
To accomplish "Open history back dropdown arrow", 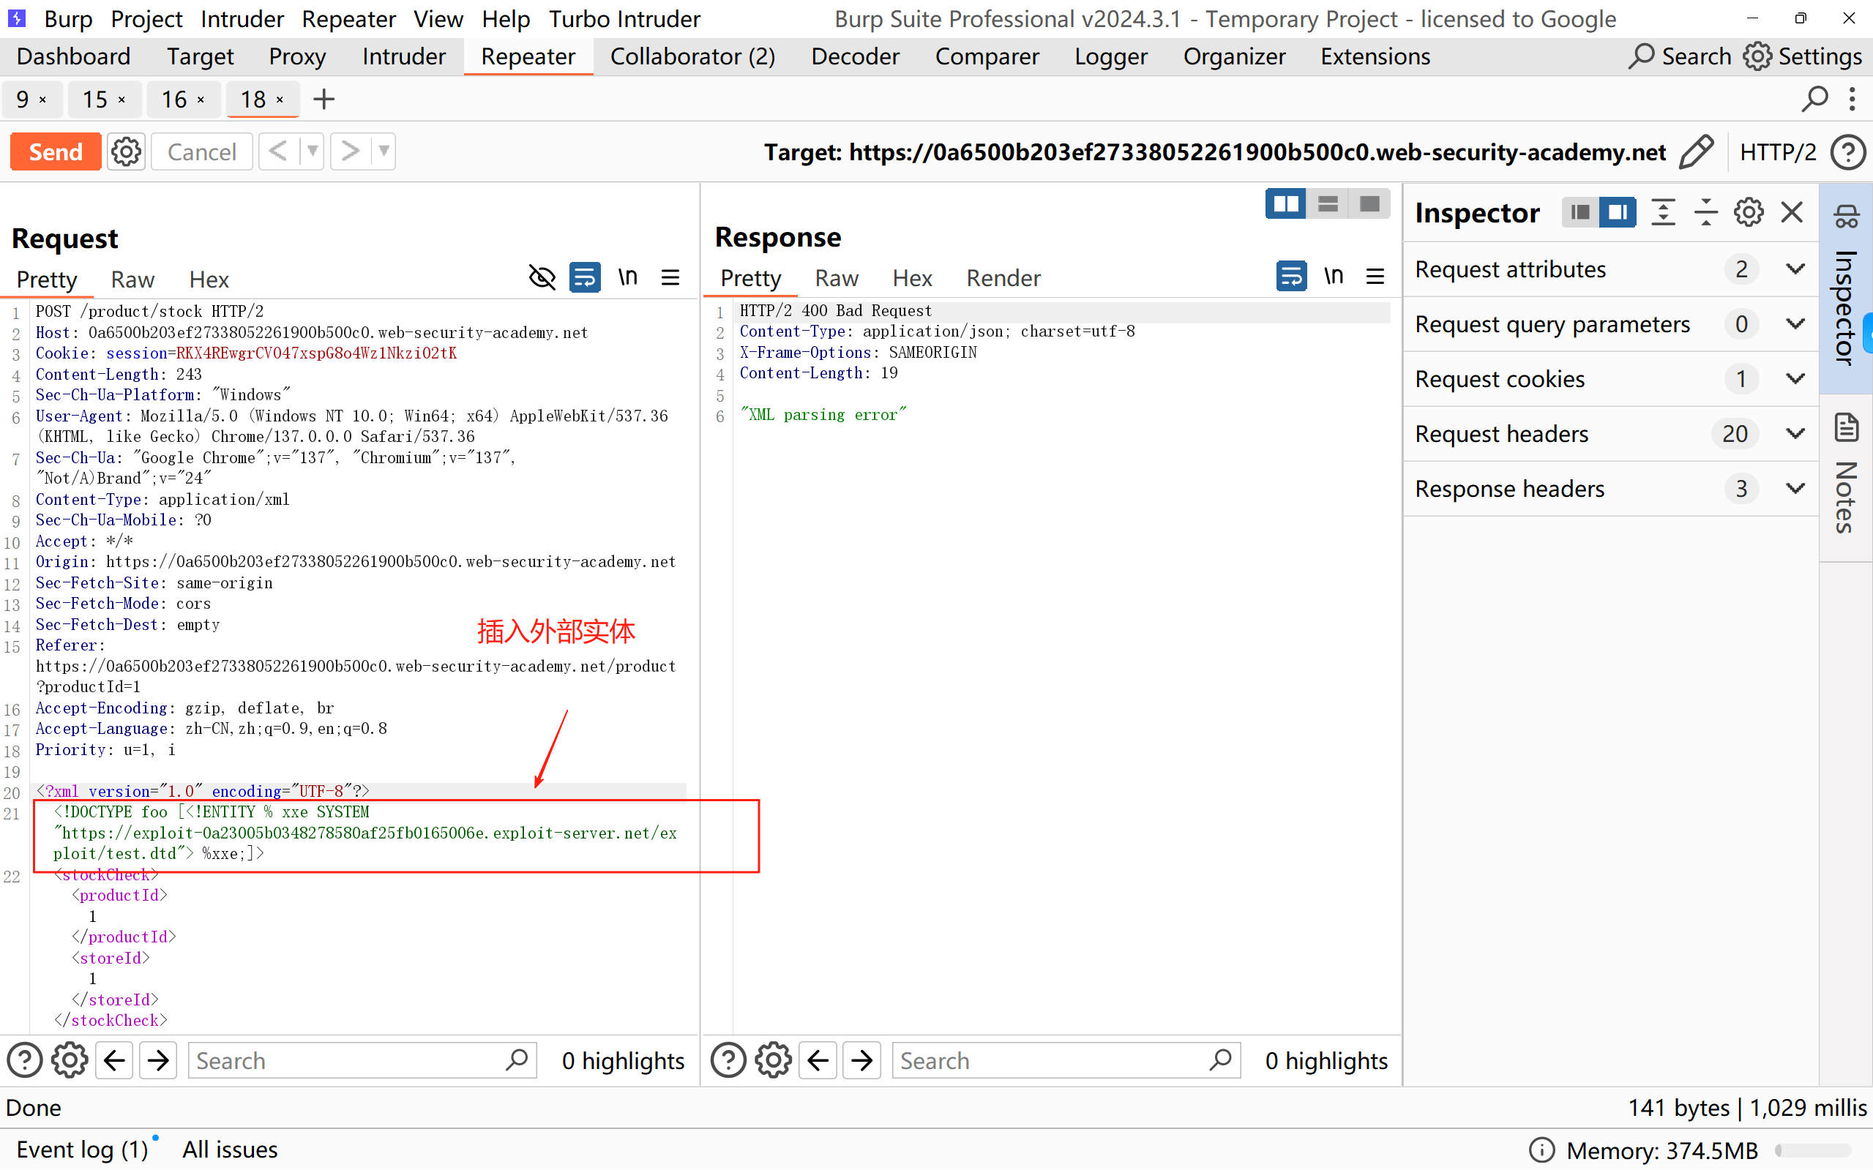I will [312, 151].
